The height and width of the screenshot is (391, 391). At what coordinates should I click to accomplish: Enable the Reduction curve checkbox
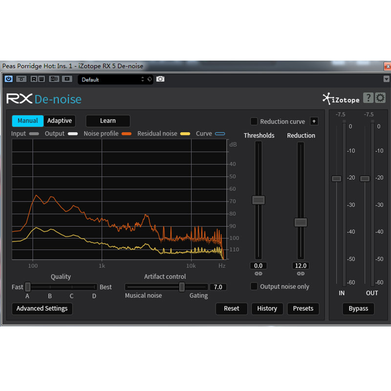(x=254, y=121)
